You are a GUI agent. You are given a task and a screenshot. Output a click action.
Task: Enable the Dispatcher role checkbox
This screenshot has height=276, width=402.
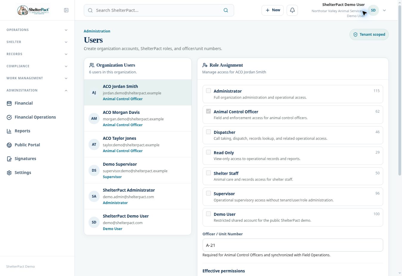pos(208,132)
